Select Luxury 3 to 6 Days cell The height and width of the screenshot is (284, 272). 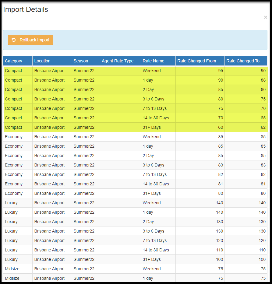tap(158, 231)
